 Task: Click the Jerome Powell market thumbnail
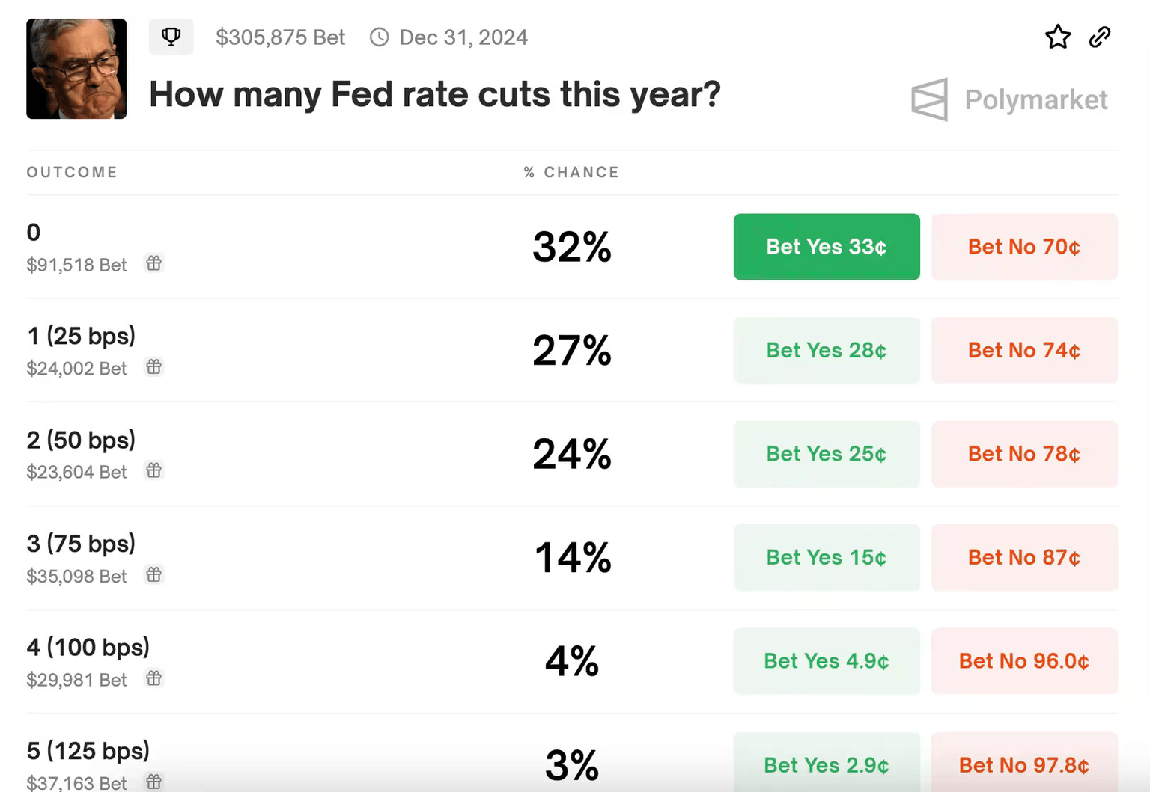point(76,69)
